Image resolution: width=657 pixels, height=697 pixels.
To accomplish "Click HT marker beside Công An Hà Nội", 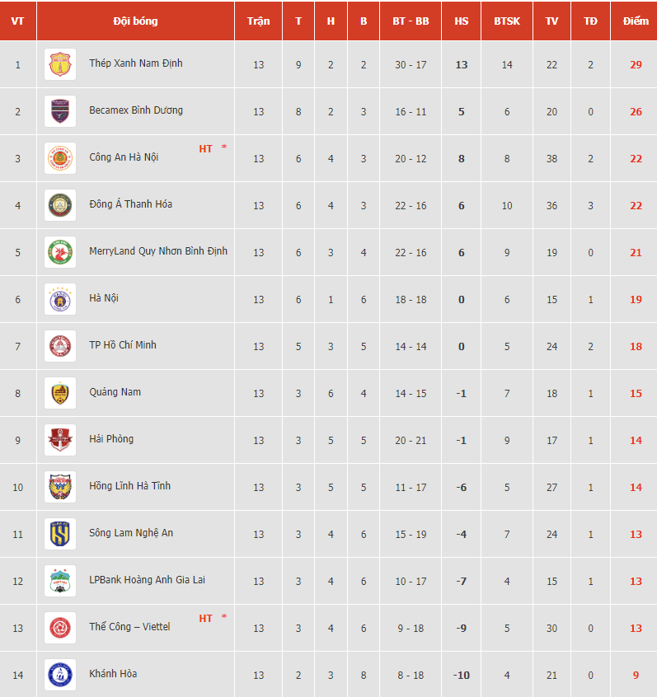I will coord(205,149).
